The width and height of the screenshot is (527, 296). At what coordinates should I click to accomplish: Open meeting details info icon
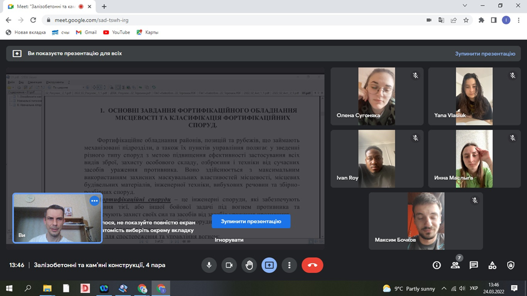pos(437,265)
